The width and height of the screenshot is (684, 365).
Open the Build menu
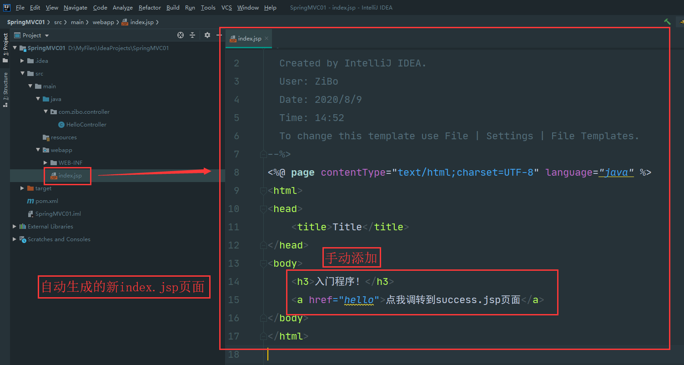[x=173, y=8]
